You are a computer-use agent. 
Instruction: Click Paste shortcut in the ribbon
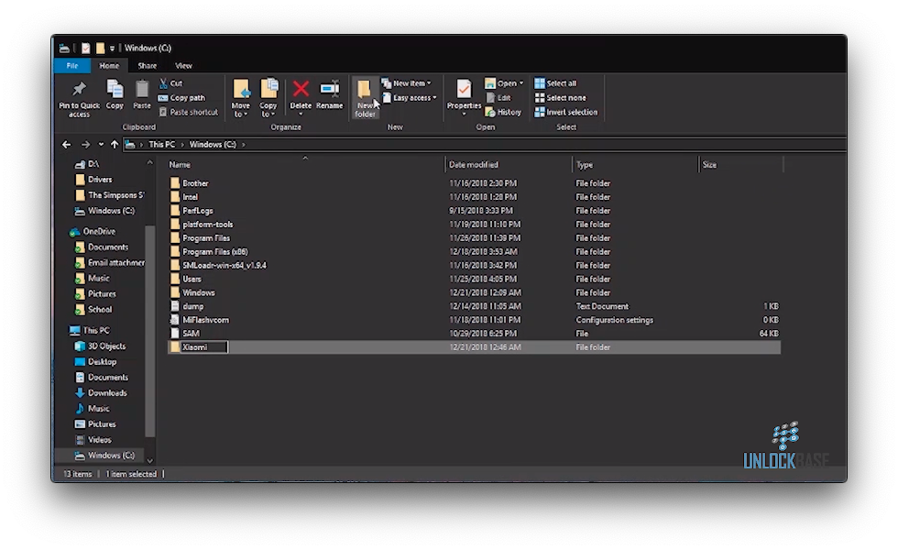[189, 112]
